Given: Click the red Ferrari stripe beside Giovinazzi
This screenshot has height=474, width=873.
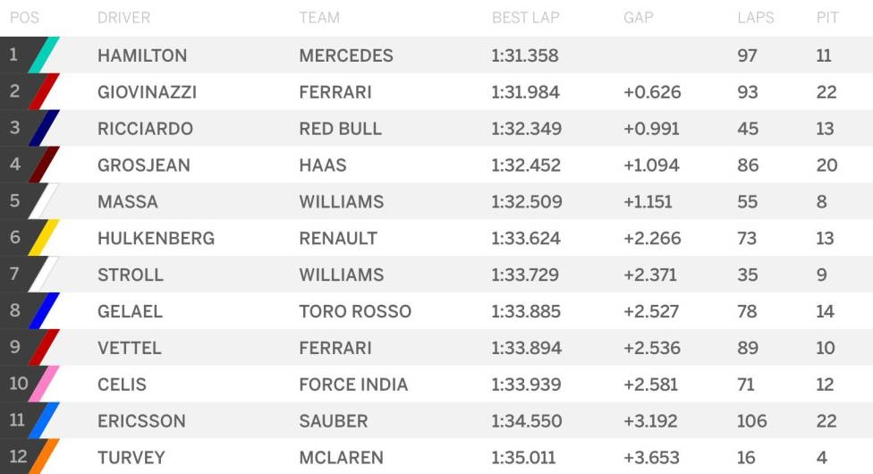Looking at the screenshot, I should pos(45,92).
